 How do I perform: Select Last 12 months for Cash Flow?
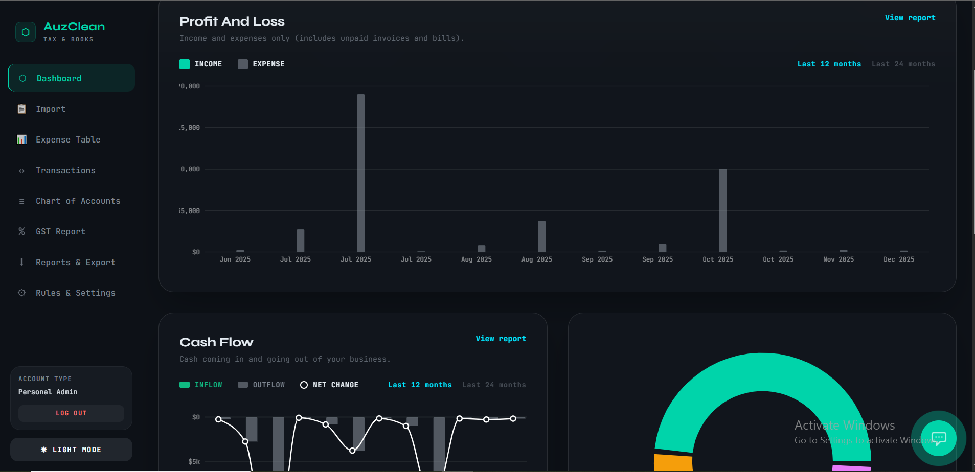[x=420, y=385]
